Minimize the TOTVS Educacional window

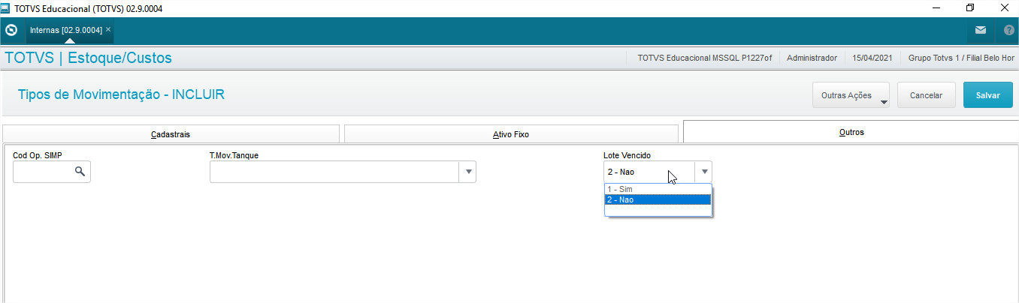936,7
